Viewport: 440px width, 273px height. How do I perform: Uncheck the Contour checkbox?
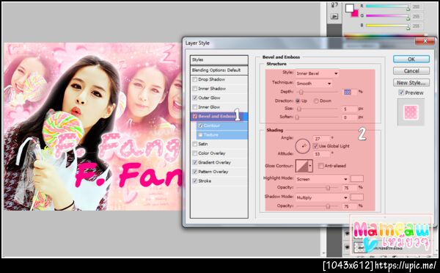pos(200,125)
